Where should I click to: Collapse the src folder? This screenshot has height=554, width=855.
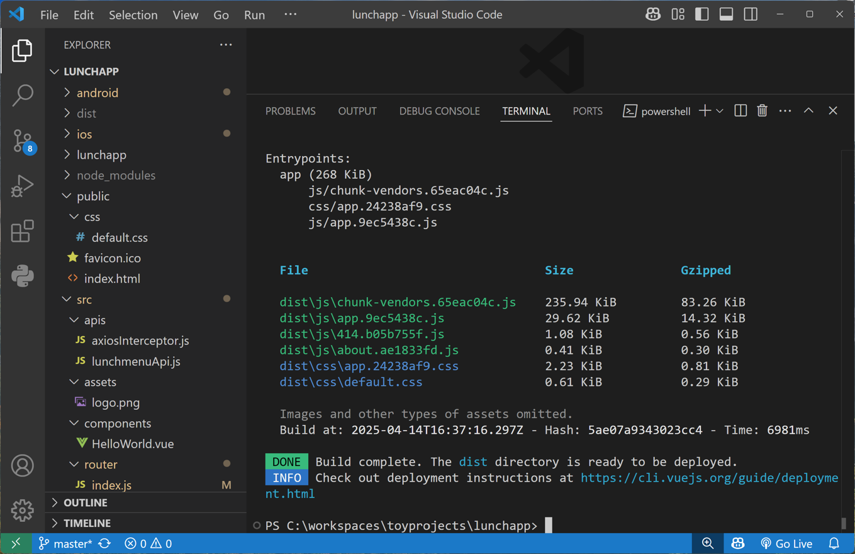[x=146, y=299]
